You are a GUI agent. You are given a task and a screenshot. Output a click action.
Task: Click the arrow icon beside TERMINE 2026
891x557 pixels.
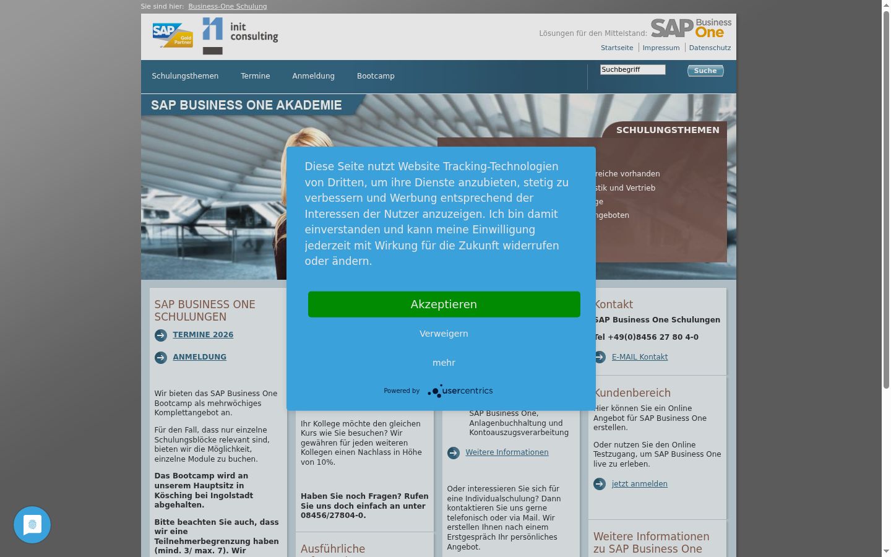point(161,335)
